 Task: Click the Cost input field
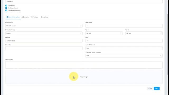[124, 41]
